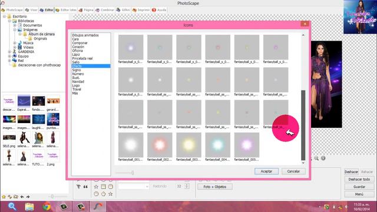Collapse the Bibliotecas tree node
This screenshot has height=212, width=377.
tap(9, 21)
